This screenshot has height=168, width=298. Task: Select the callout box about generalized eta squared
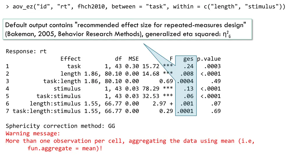[127, 29]
